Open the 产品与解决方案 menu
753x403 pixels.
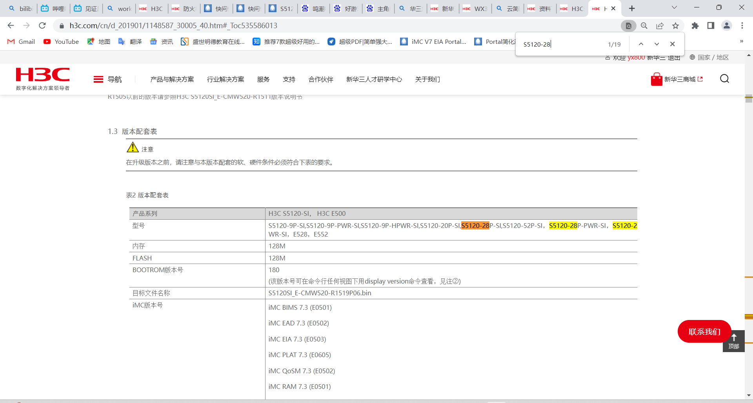pos(172,79)
